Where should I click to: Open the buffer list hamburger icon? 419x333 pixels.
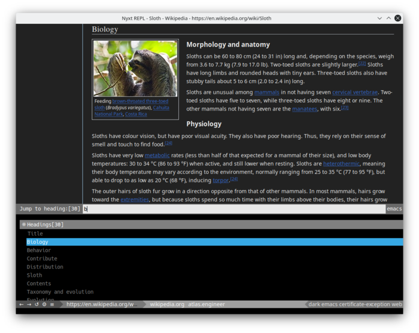52,304
